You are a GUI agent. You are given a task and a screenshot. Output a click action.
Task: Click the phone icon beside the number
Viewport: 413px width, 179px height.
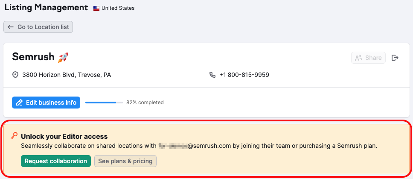[212, 75]
